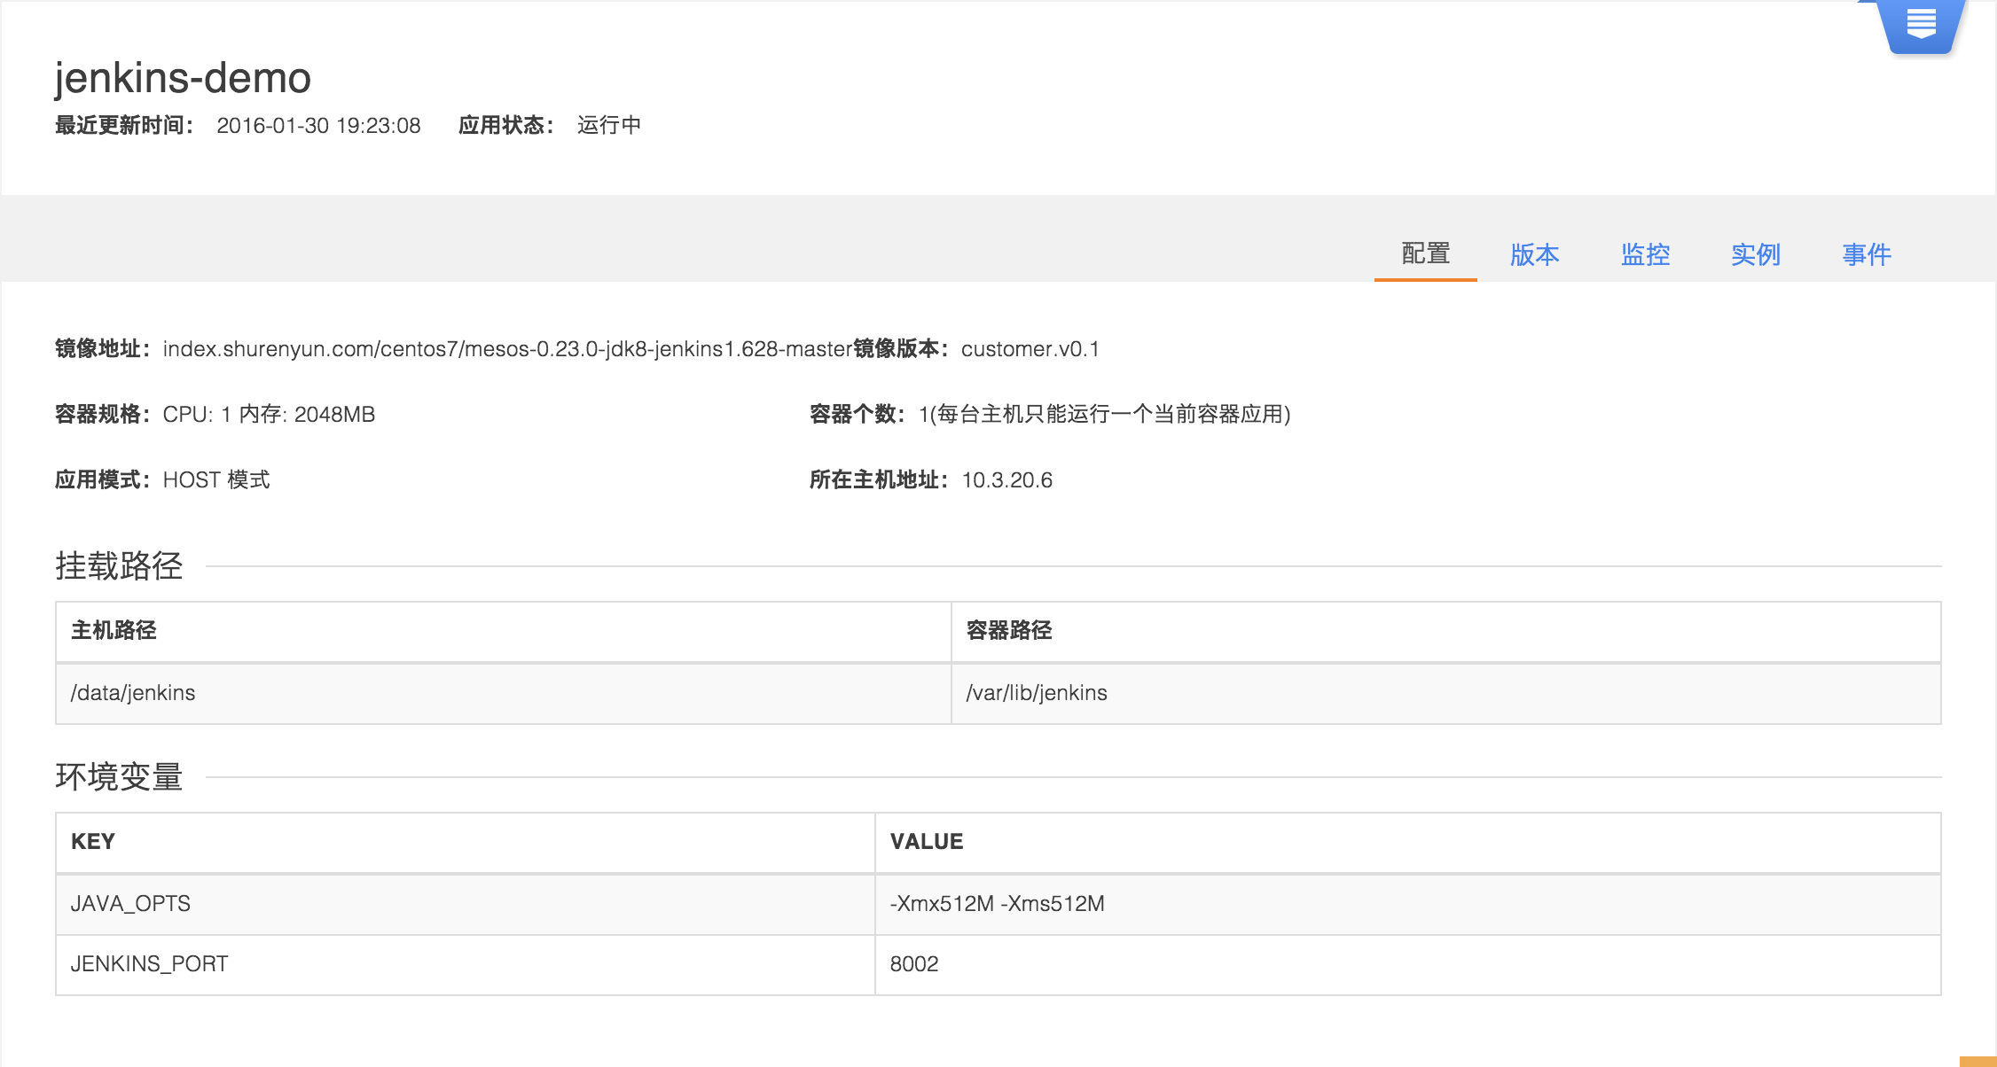
Task: Click the container count value 1(每台主机...)
Action: [x=1105, y=415]
